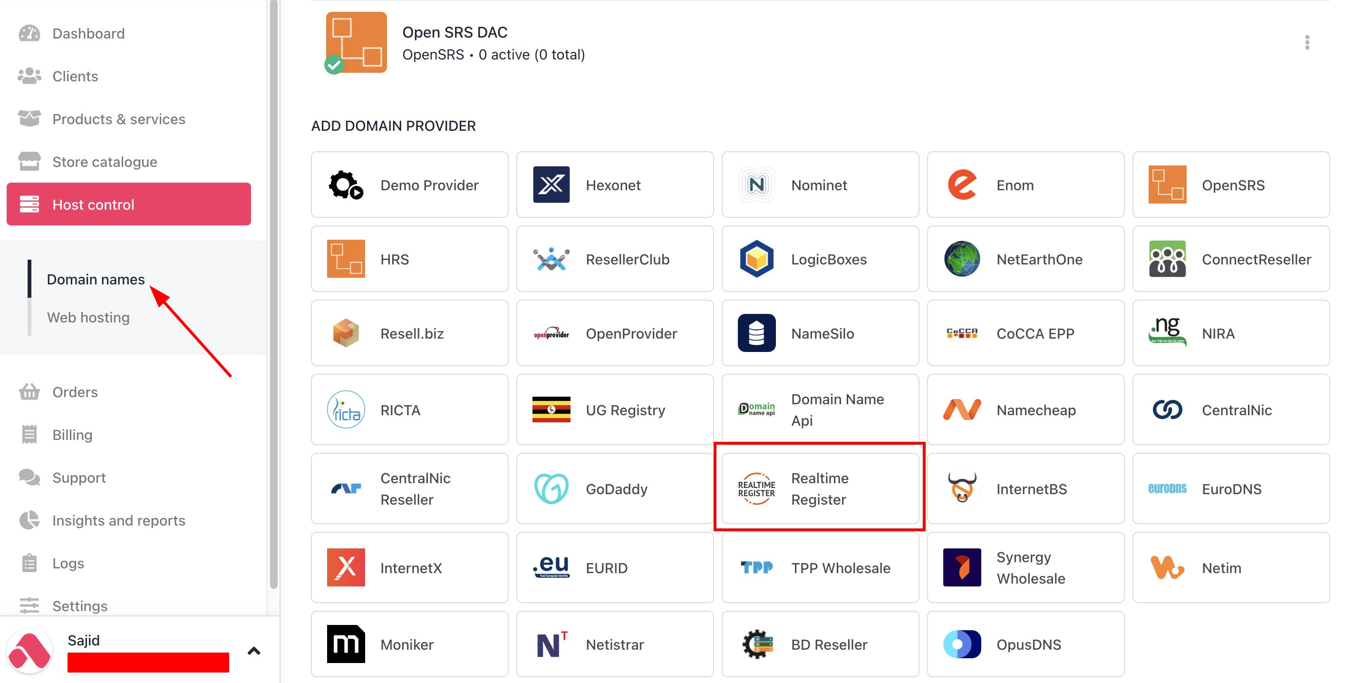
Task: Click the Products & services box icon
Action: coord(29,119)
